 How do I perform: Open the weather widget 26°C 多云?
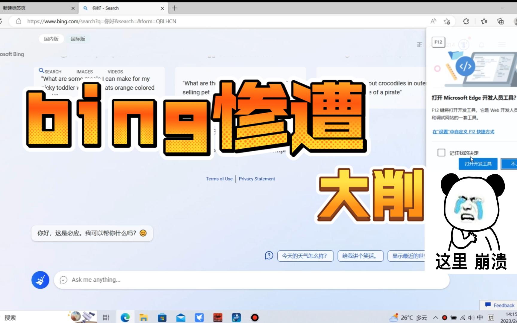(408, 317)
